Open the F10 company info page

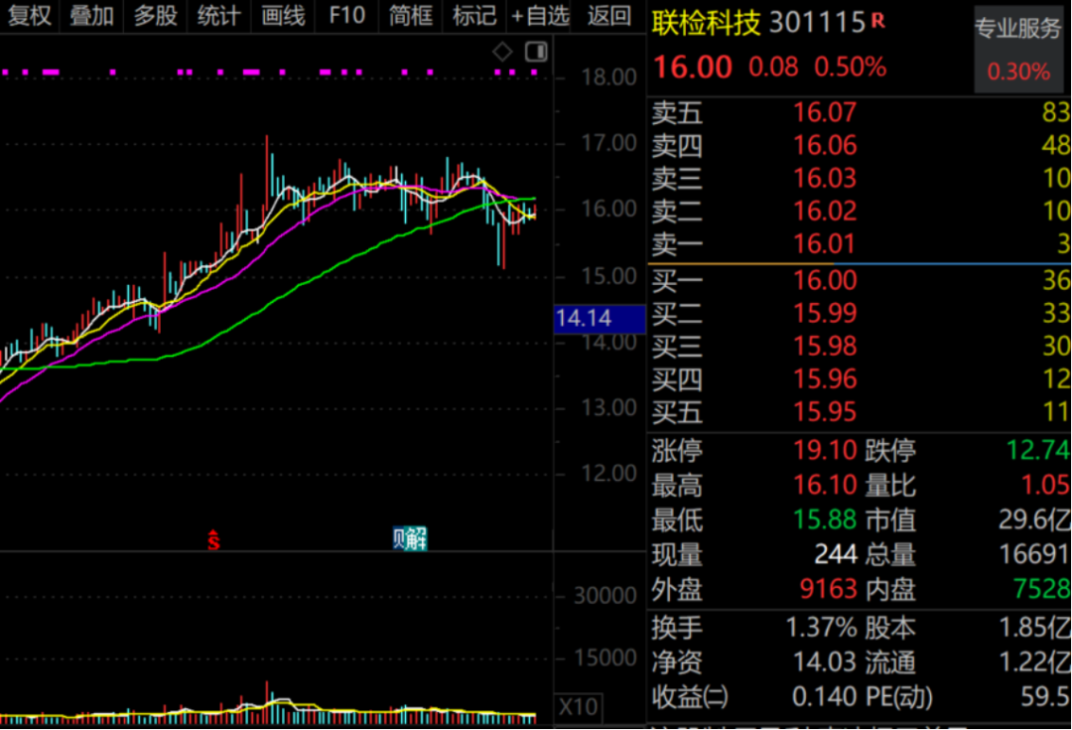pyautogui.click(x=346, y=16)
